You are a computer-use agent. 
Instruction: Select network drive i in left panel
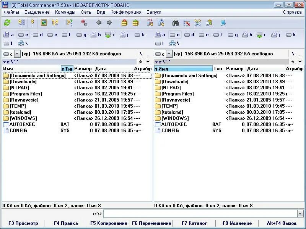click(x=109, y=35)
